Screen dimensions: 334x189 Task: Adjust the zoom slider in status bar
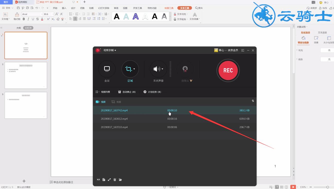point(327,187)
